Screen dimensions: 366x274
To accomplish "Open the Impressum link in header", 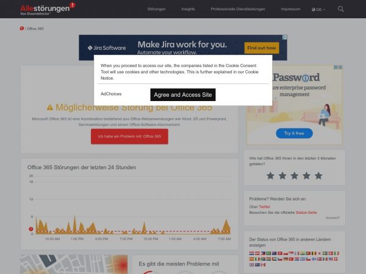I will click(290, 10).
